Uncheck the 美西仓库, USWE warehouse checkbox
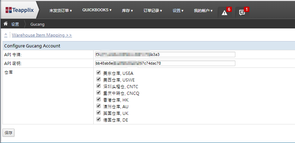295x143 pixels. coord(99,79)
